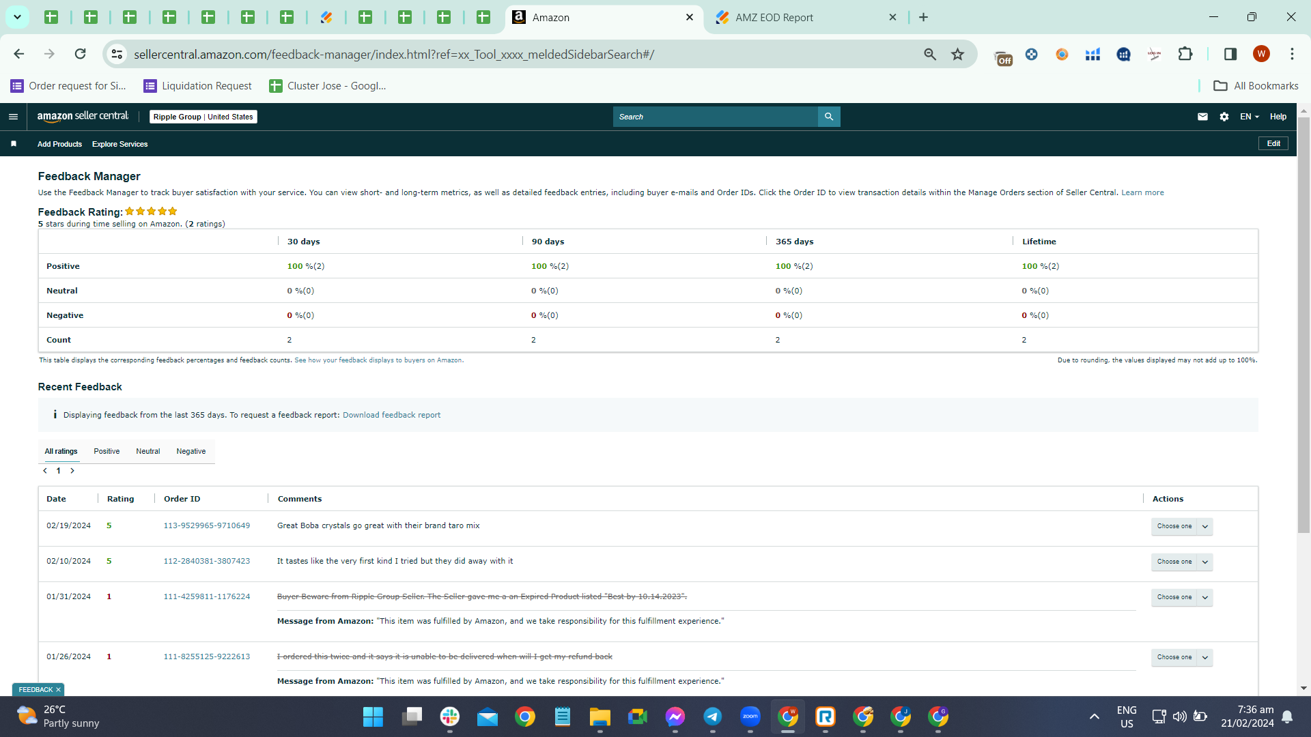This screenshot has height=737, width=1311.
Task: Switch to the AMZ EOD Report browser tab
Action: point(806,17)
